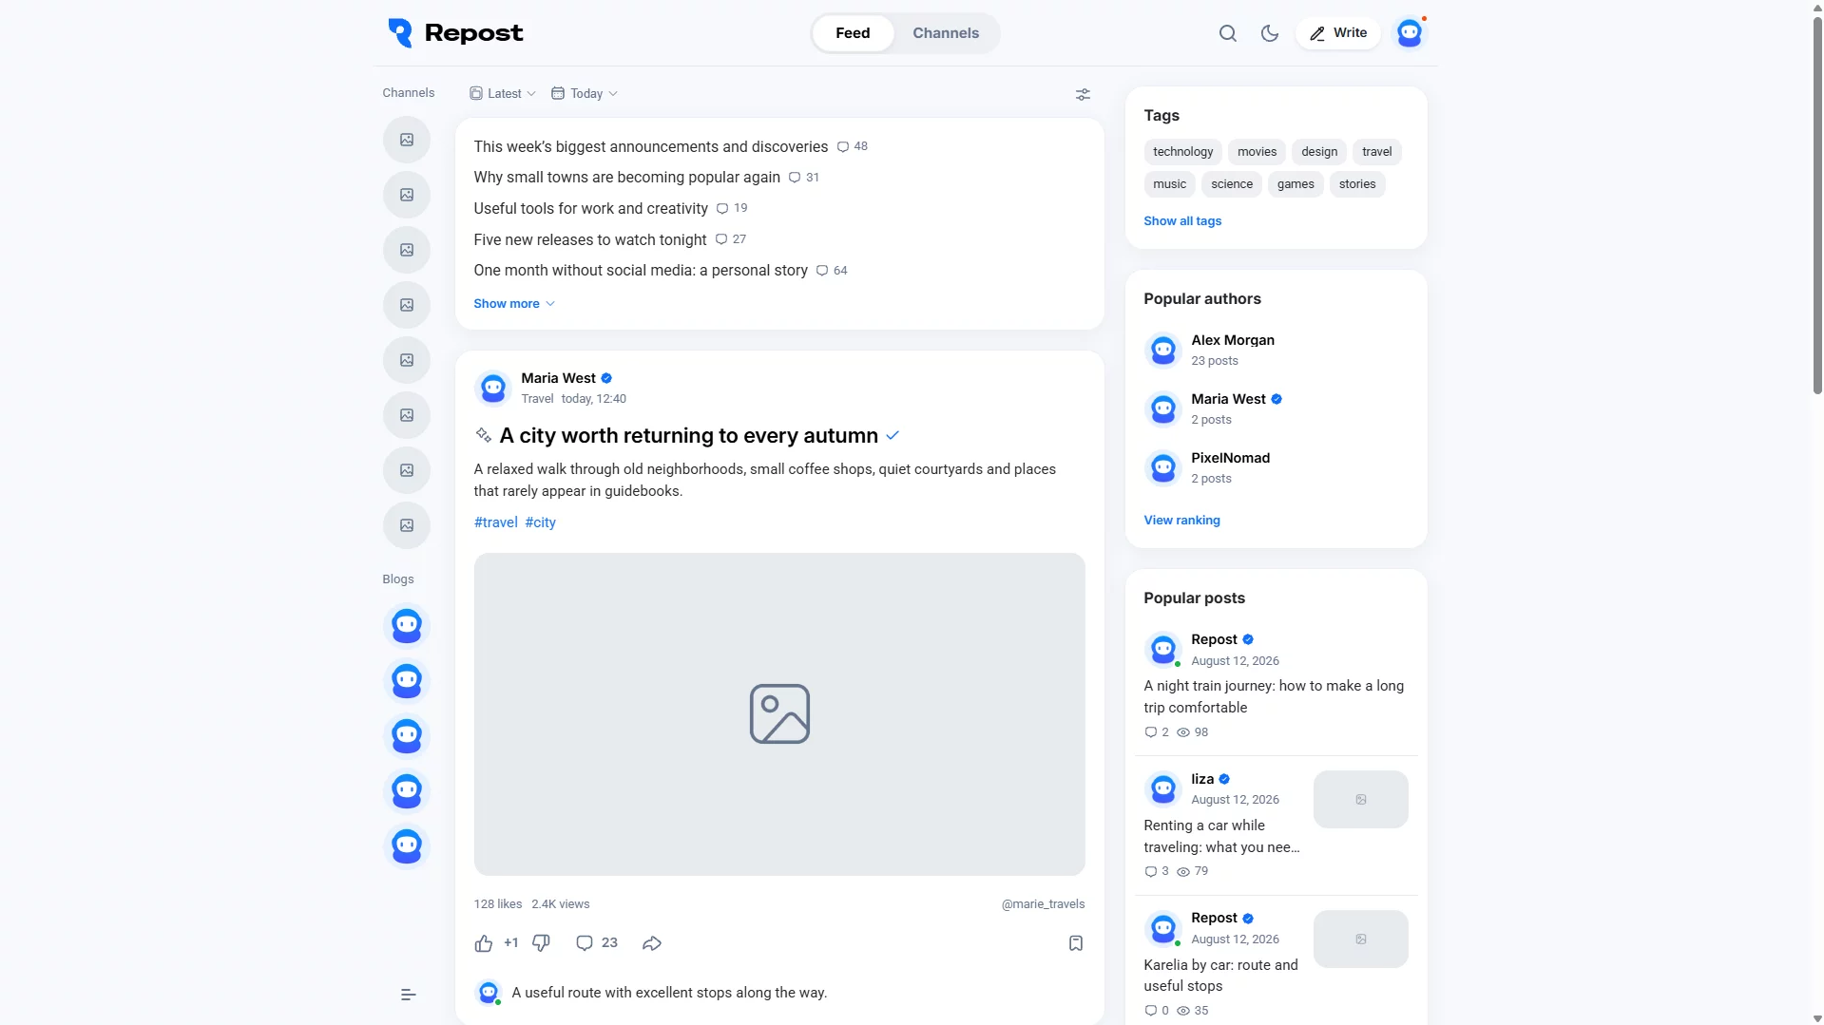Open comment count 64 on social media story

833,271
